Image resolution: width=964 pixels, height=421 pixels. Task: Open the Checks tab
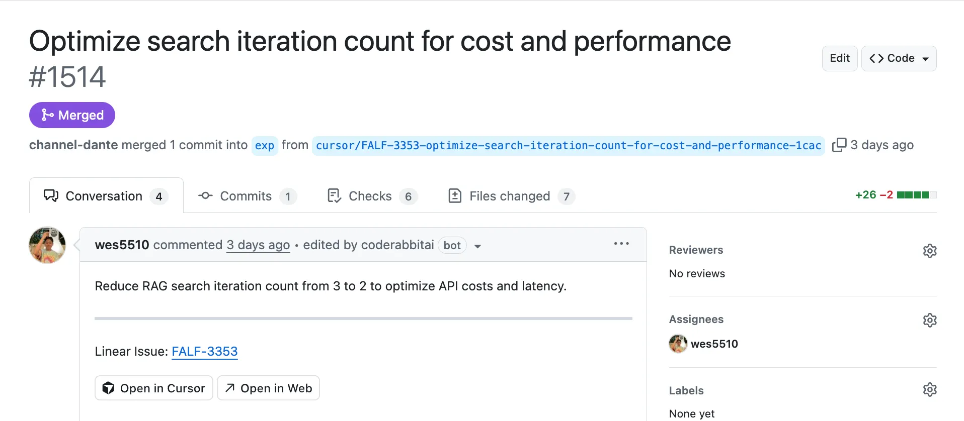371,196
